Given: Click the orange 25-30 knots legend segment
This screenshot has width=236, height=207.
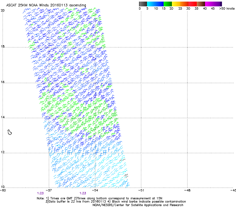Looking at the screenshot, I should point(184,4).
